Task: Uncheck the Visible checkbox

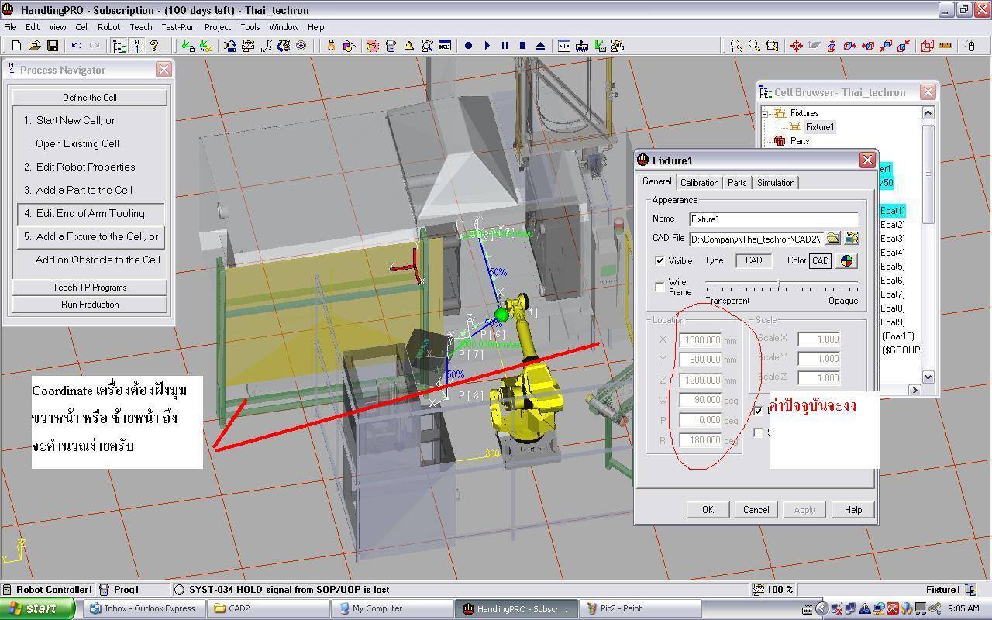Action: (x=660, y=261)
